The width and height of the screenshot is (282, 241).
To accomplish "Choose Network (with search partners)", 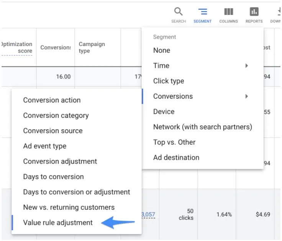I will [202, 127].
